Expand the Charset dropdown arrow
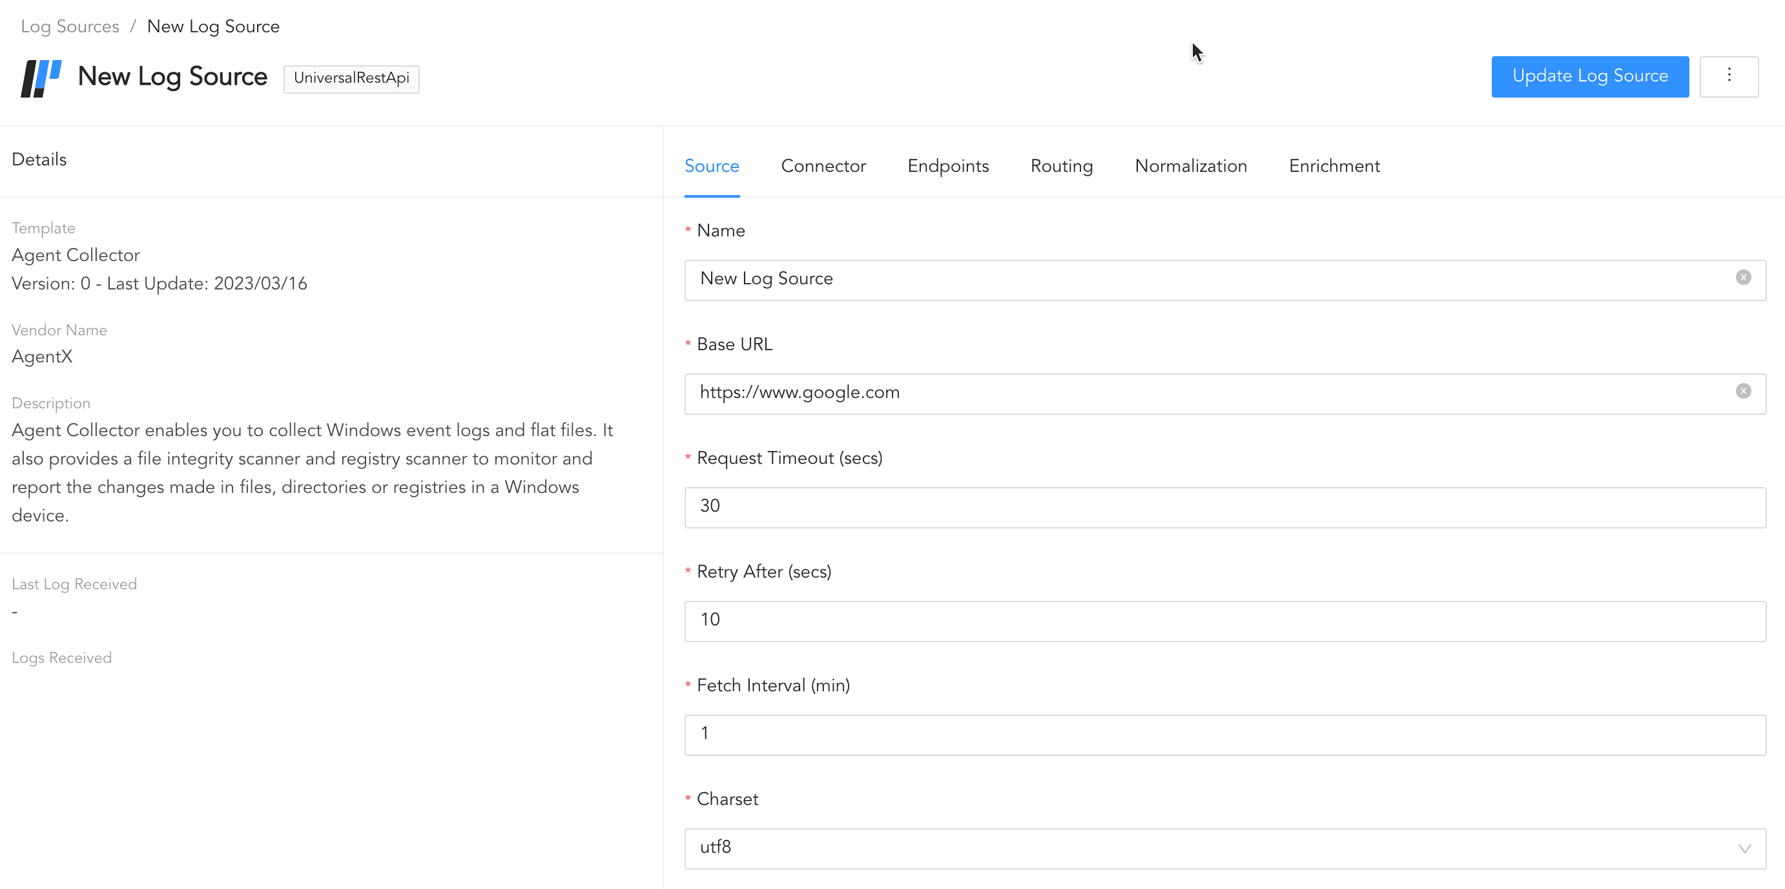The image size is (1785, 889). tap(1744, 848)
